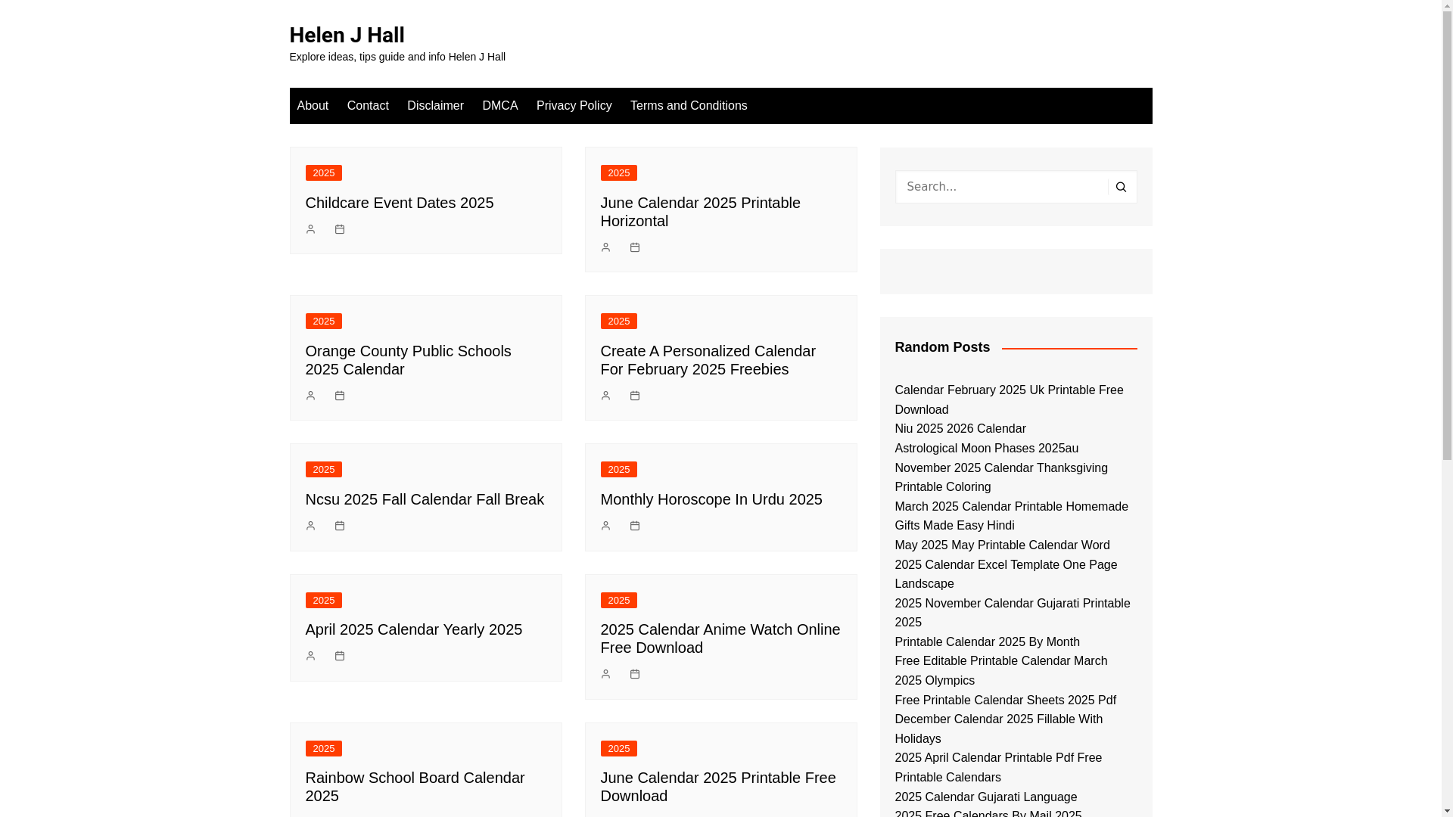Click author icon under Ncsu 2025 Fall Calendar post
This screenshot has width=1453, height=817.
(310, 526)
